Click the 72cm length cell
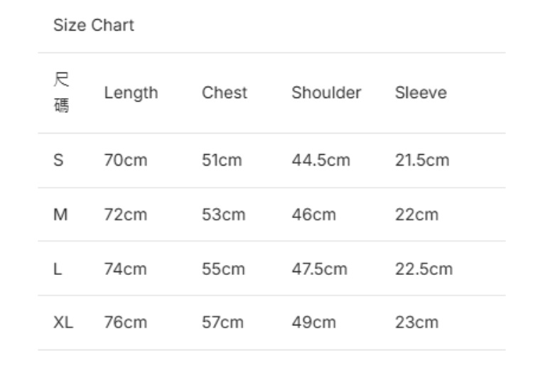533x373 pixels. point(125,215)
